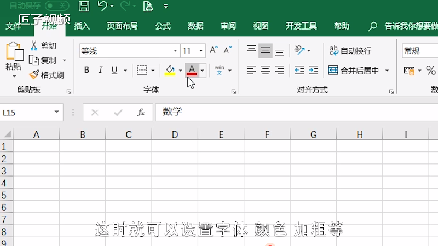Click the 合并后居中 merge button
Viewport: 438px width, 246px height.
click(x=354, y=70)
